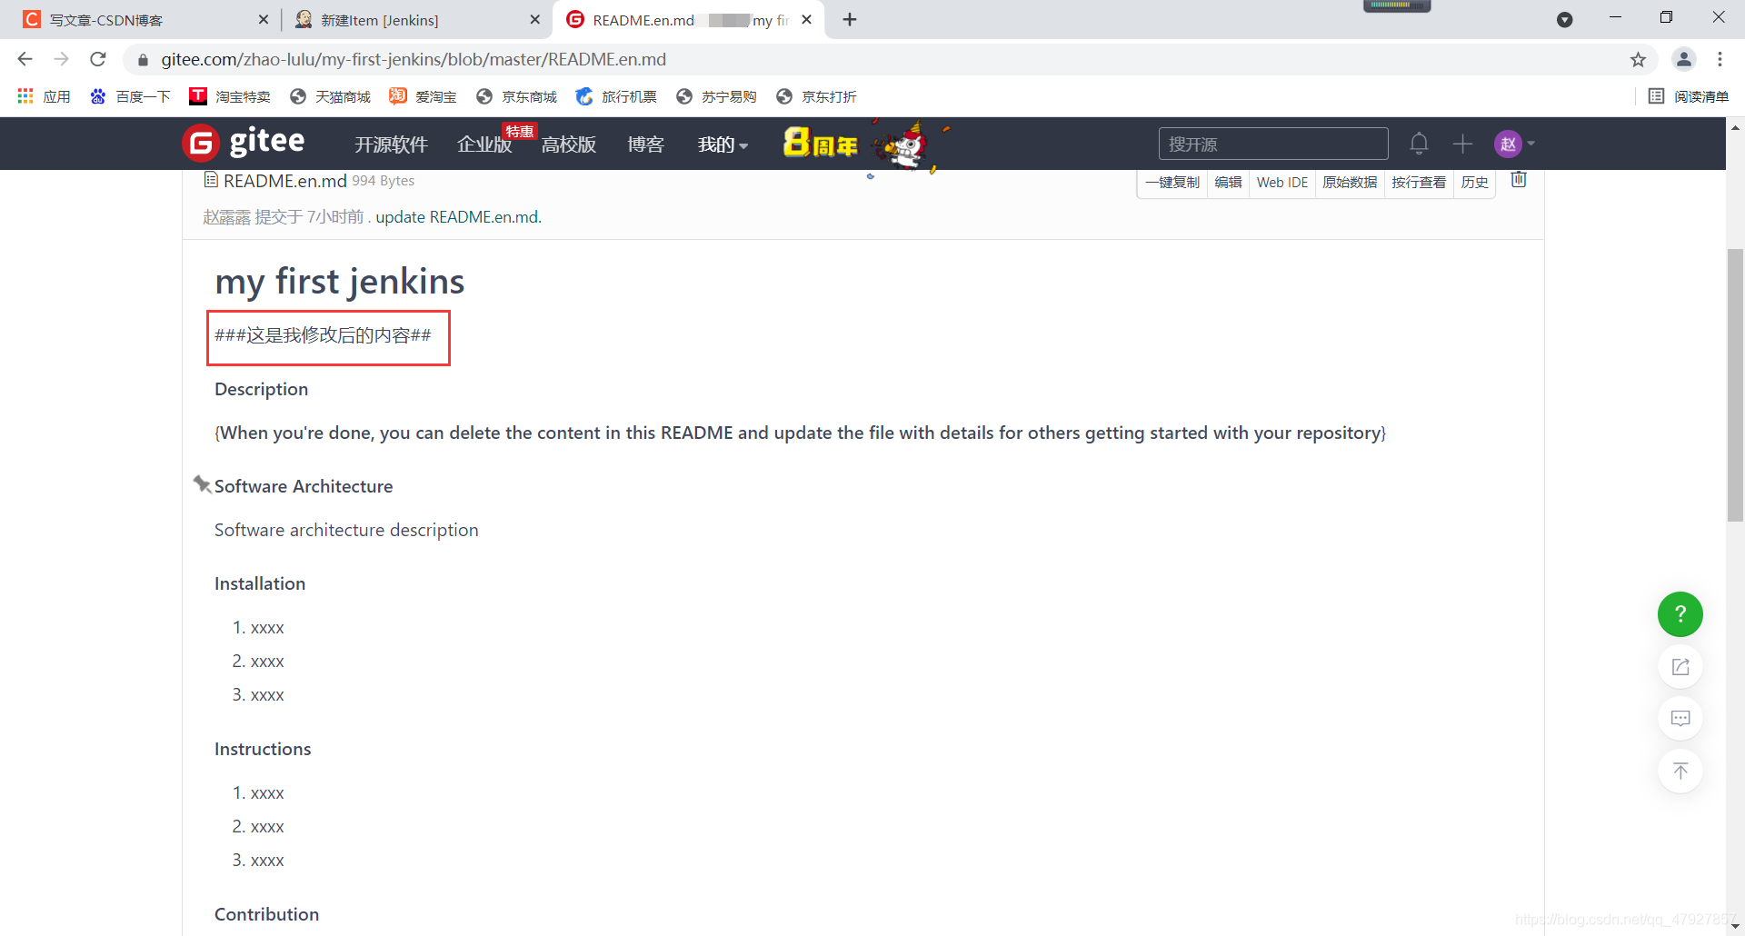Delete the file with the trash icon
This screenshot has width=1745, height=936.
(1519, 180)
